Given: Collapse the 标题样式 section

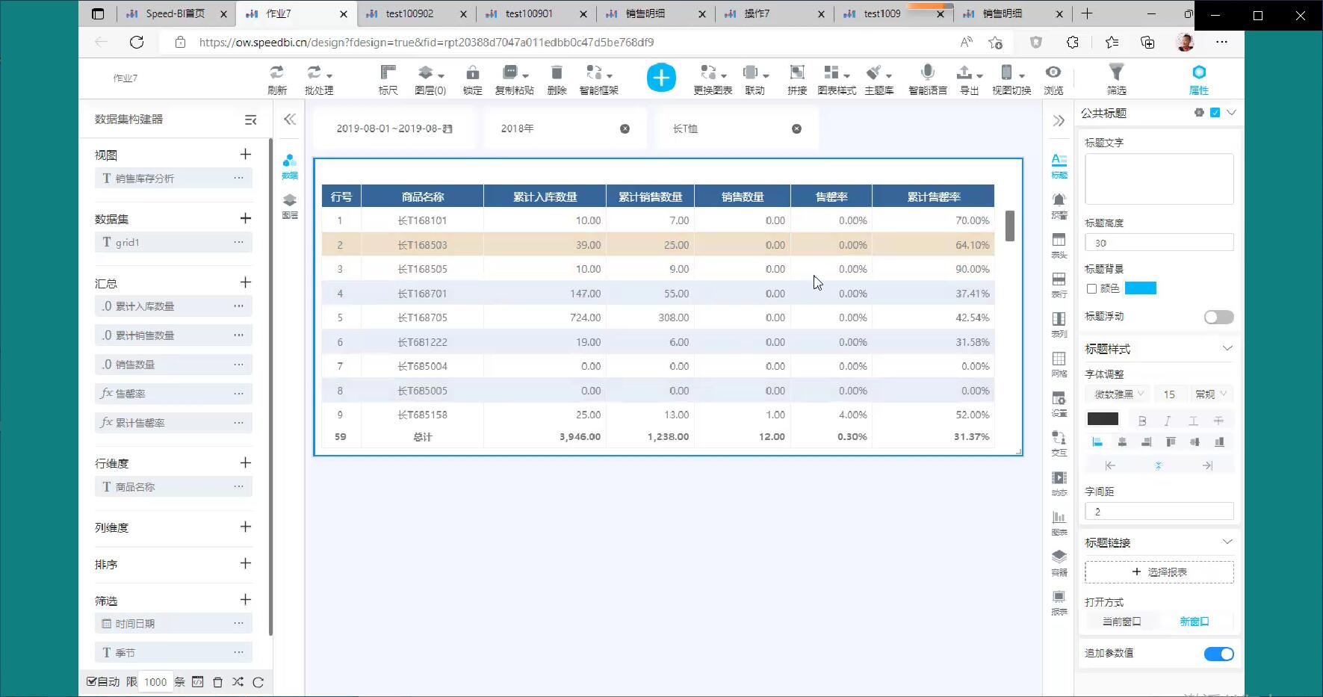Looking at the screenshot, I should click(1227, 349).
